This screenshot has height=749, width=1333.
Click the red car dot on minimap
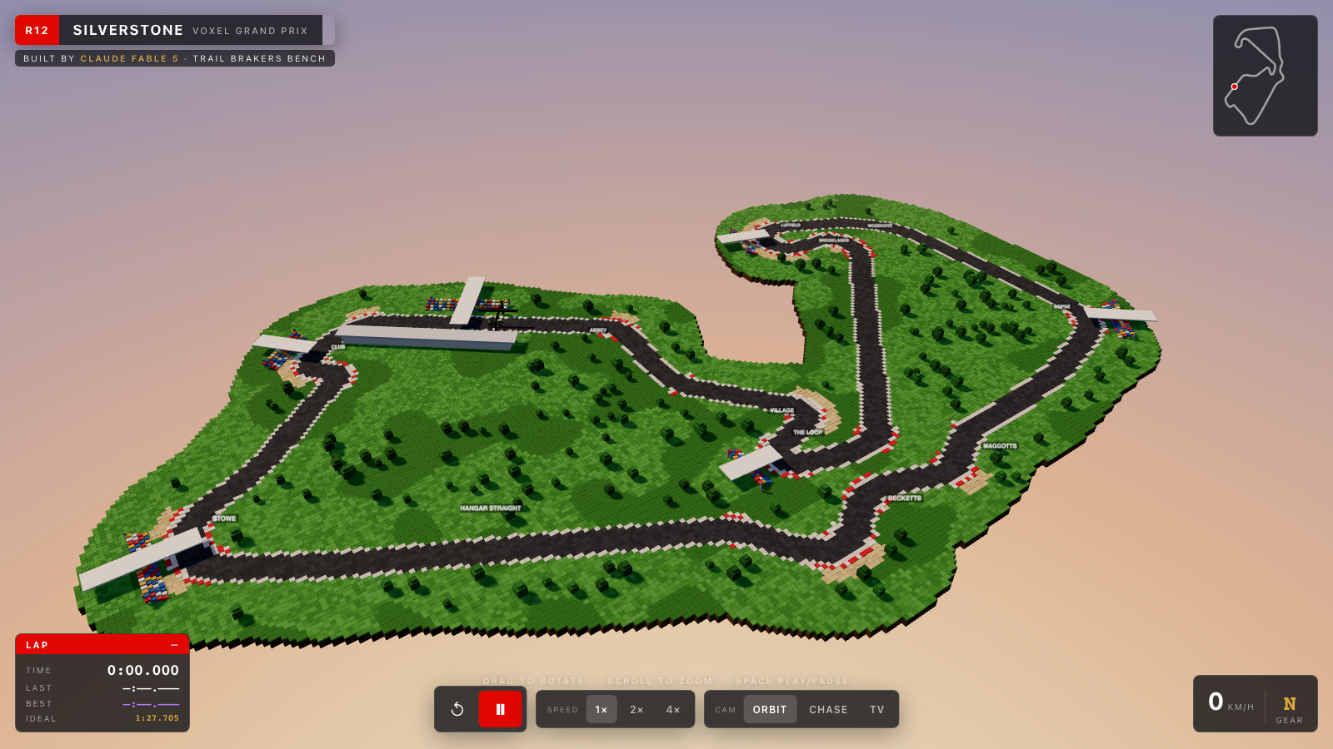(x=1235, y=87)
